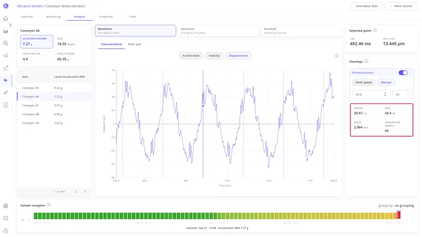Select the Acceleration signal type
Image resolution: width=422 pixels, height=237 pixels.
[191, 56]
